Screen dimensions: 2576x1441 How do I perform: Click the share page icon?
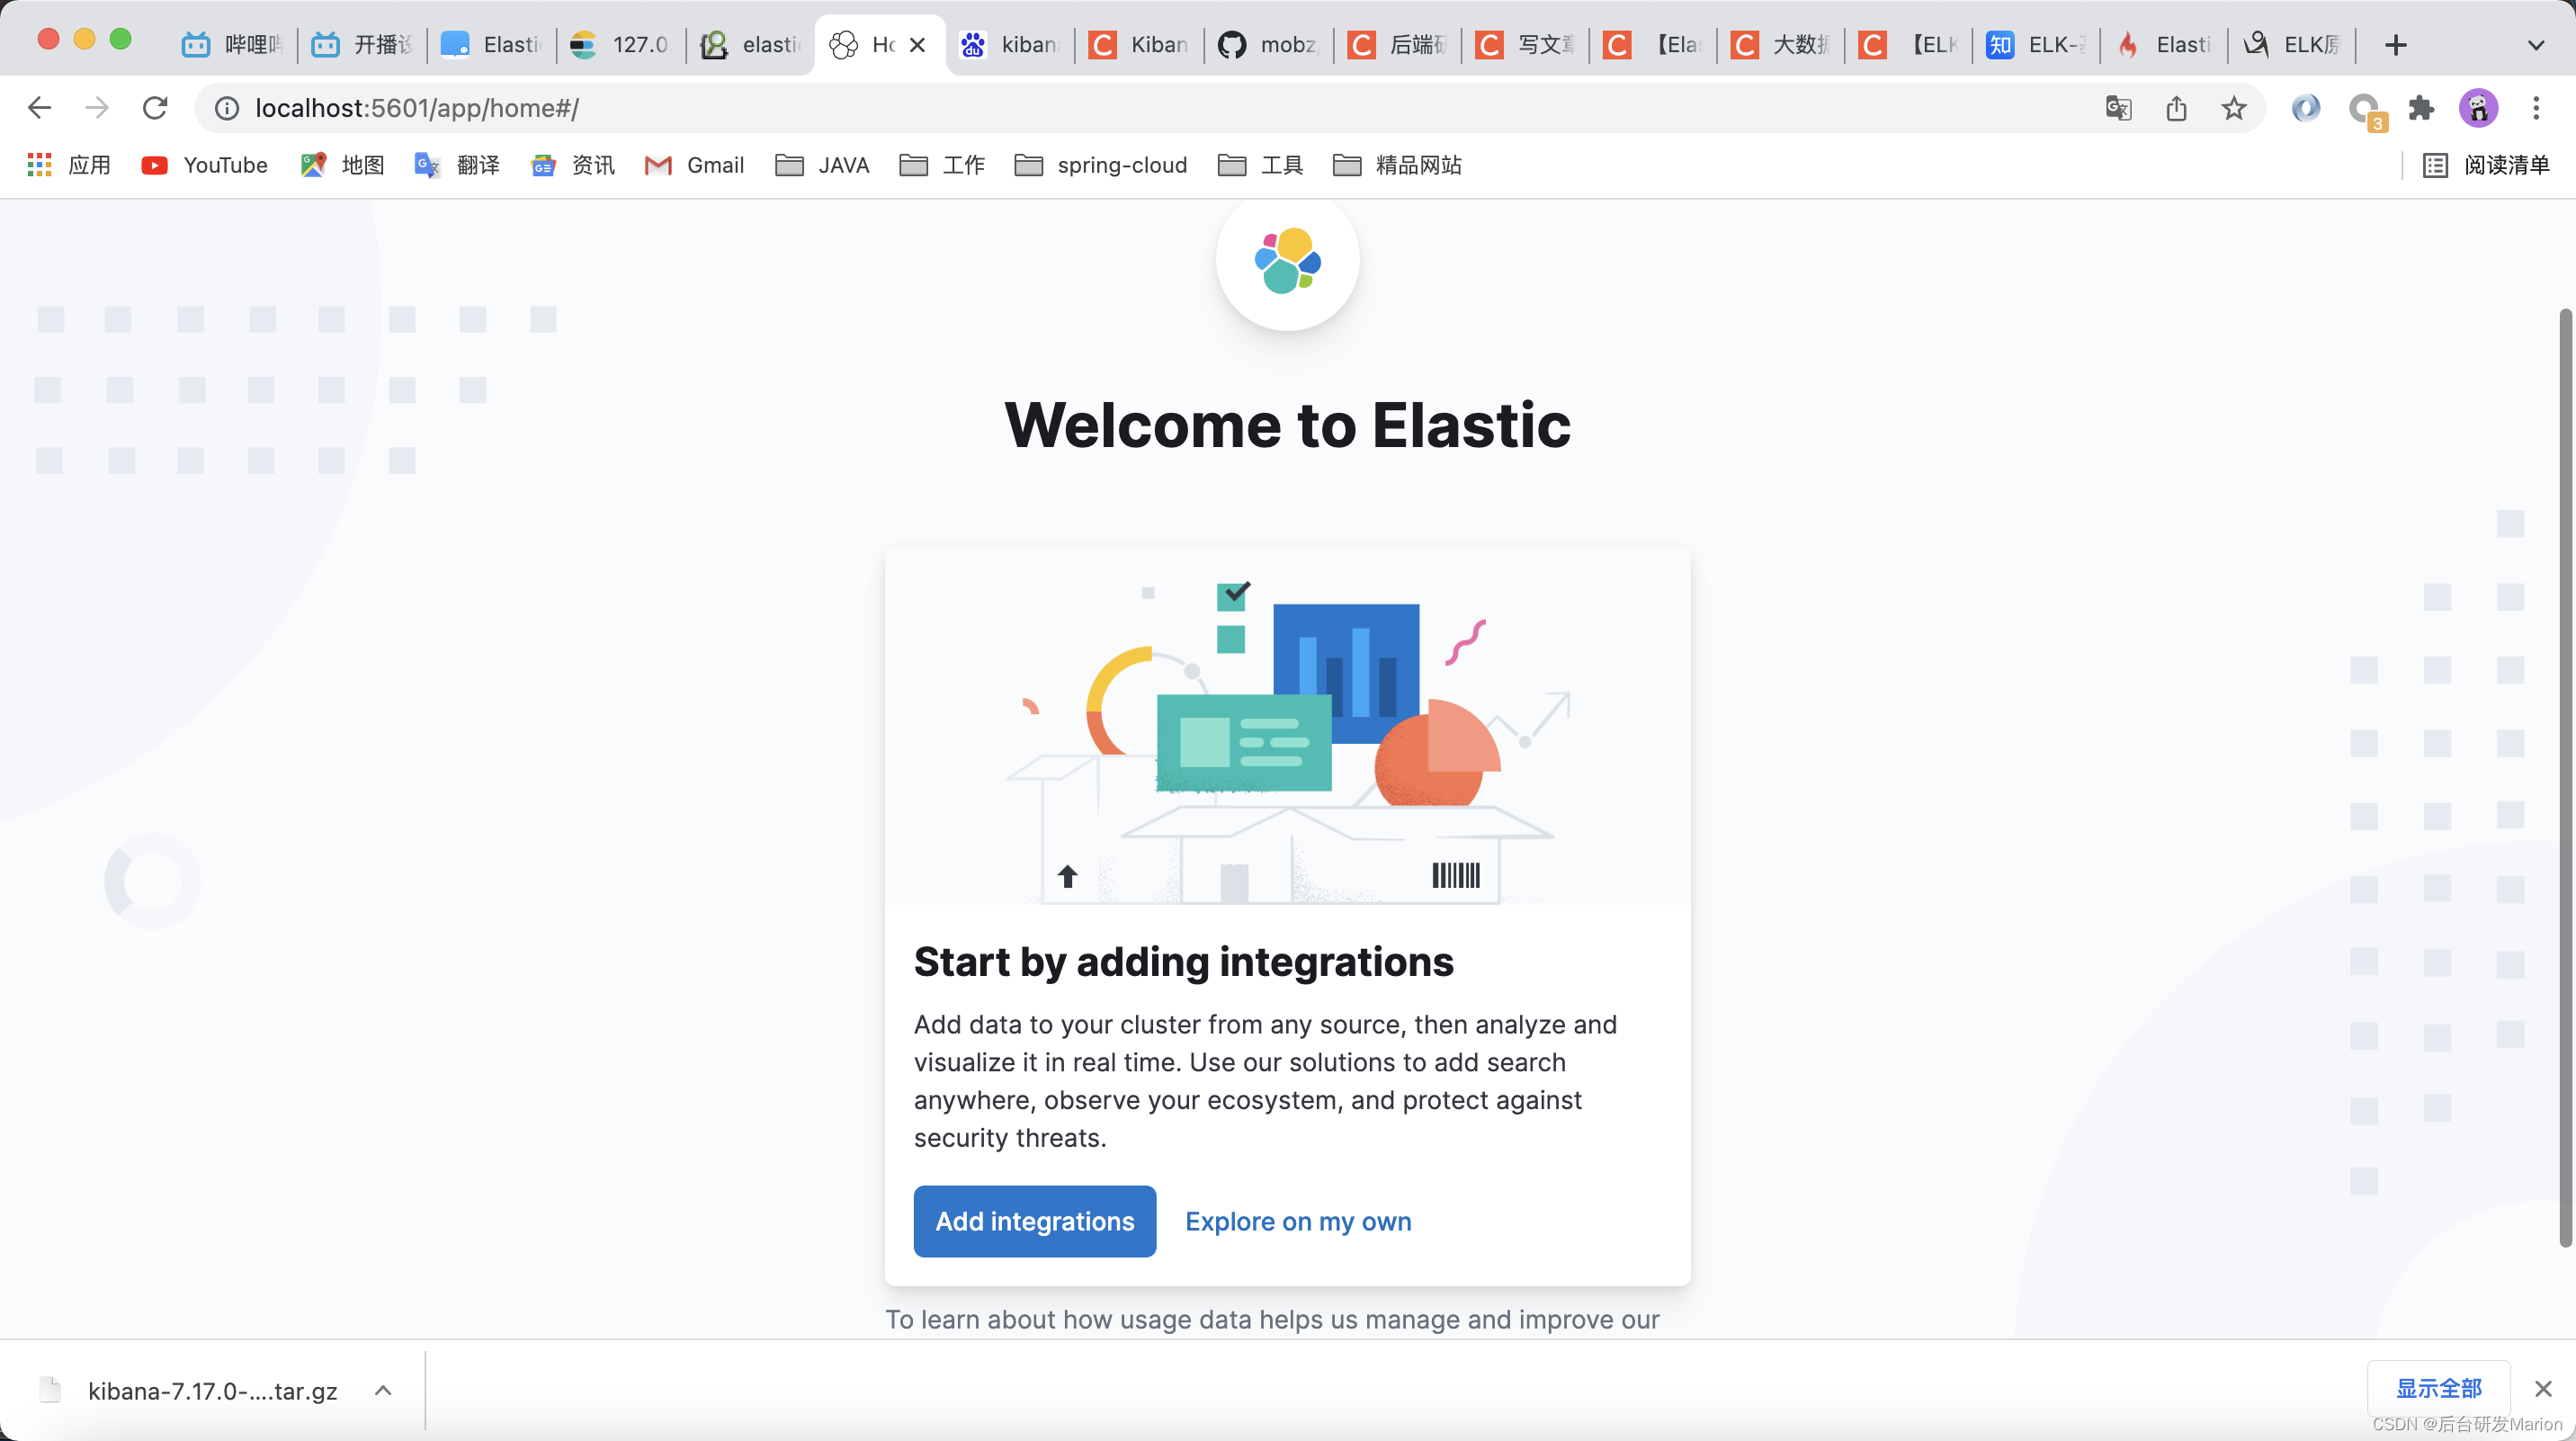[x=2176, y=108]
